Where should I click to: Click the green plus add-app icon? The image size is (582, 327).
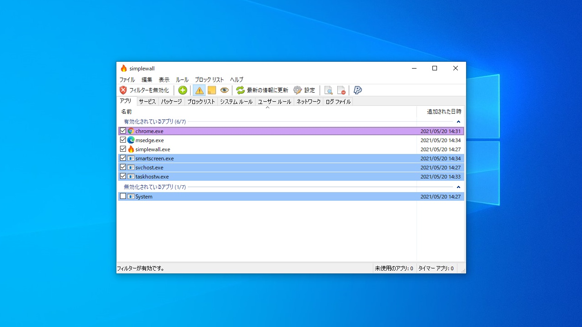click(183, 90)
